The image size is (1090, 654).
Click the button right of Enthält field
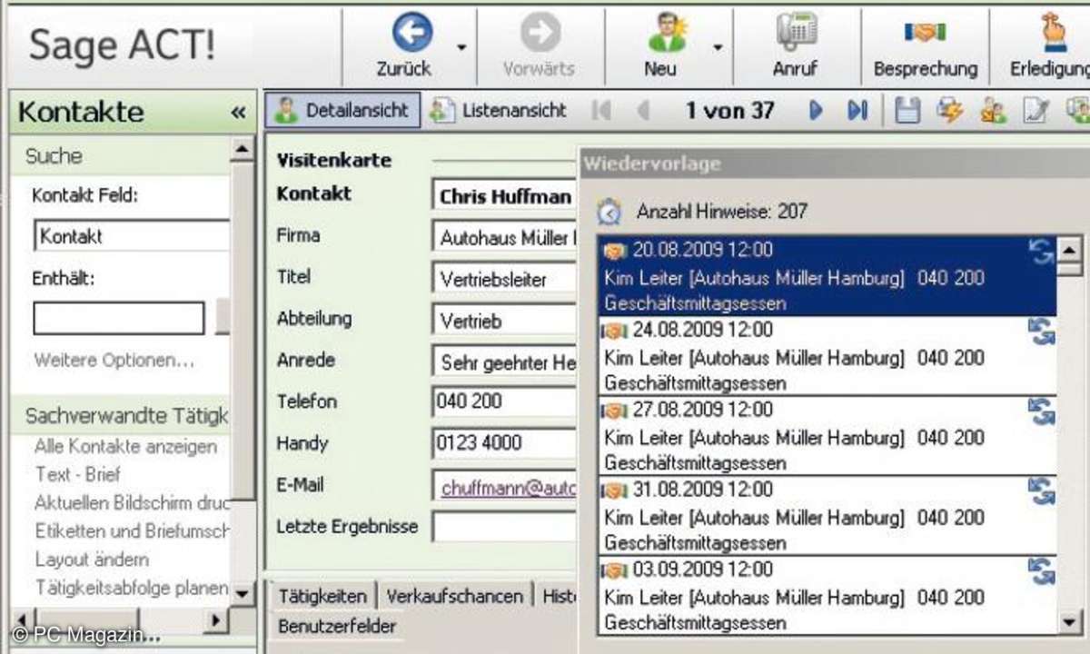click(223, 319)
